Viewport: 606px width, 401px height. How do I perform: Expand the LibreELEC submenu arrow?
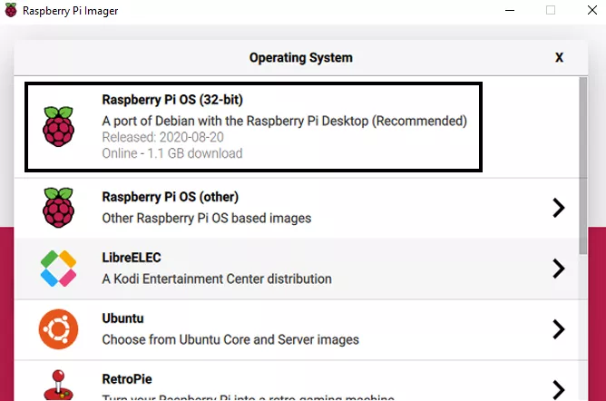click(559, 269)
